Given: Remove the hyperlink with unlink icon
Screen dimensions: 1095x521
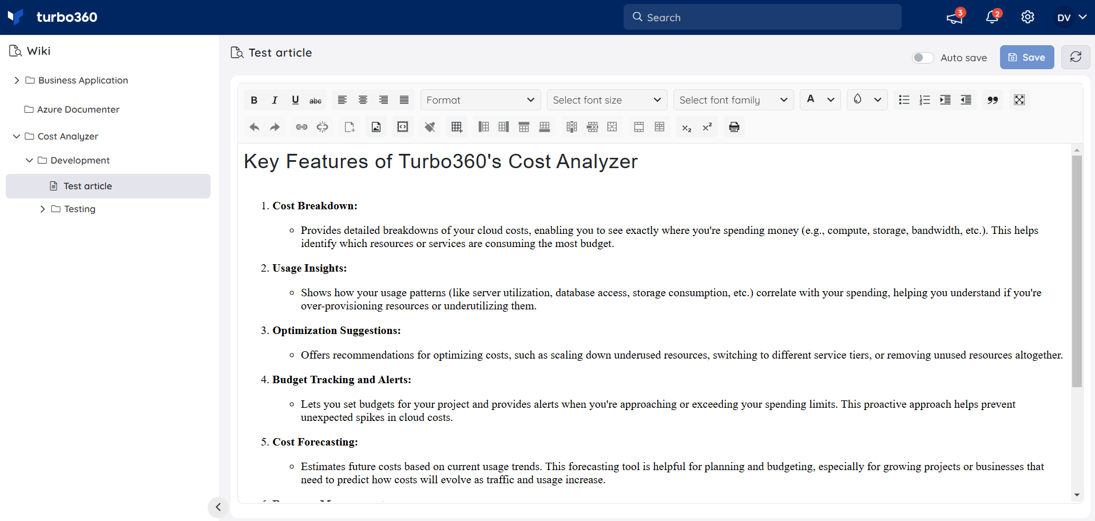Looking at the screenshot, I should [x=323, y=127].
